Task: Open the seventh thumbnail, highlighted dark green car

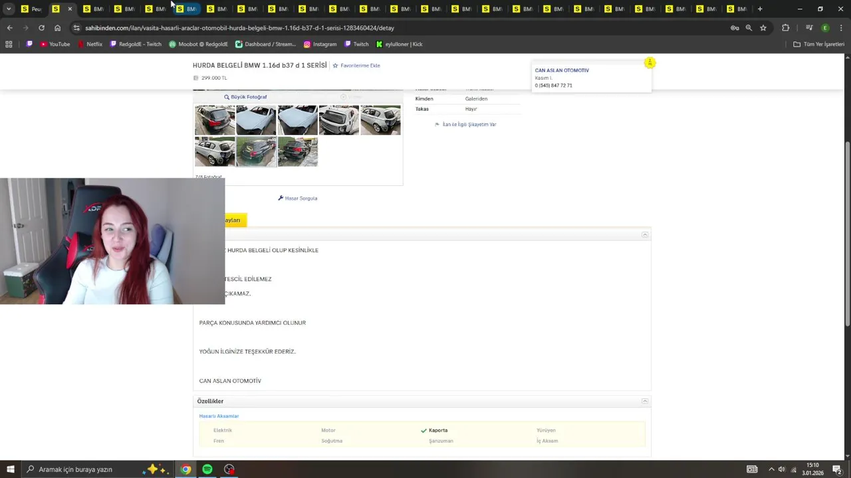Action: pyautogui.click(x=256, y=151)
